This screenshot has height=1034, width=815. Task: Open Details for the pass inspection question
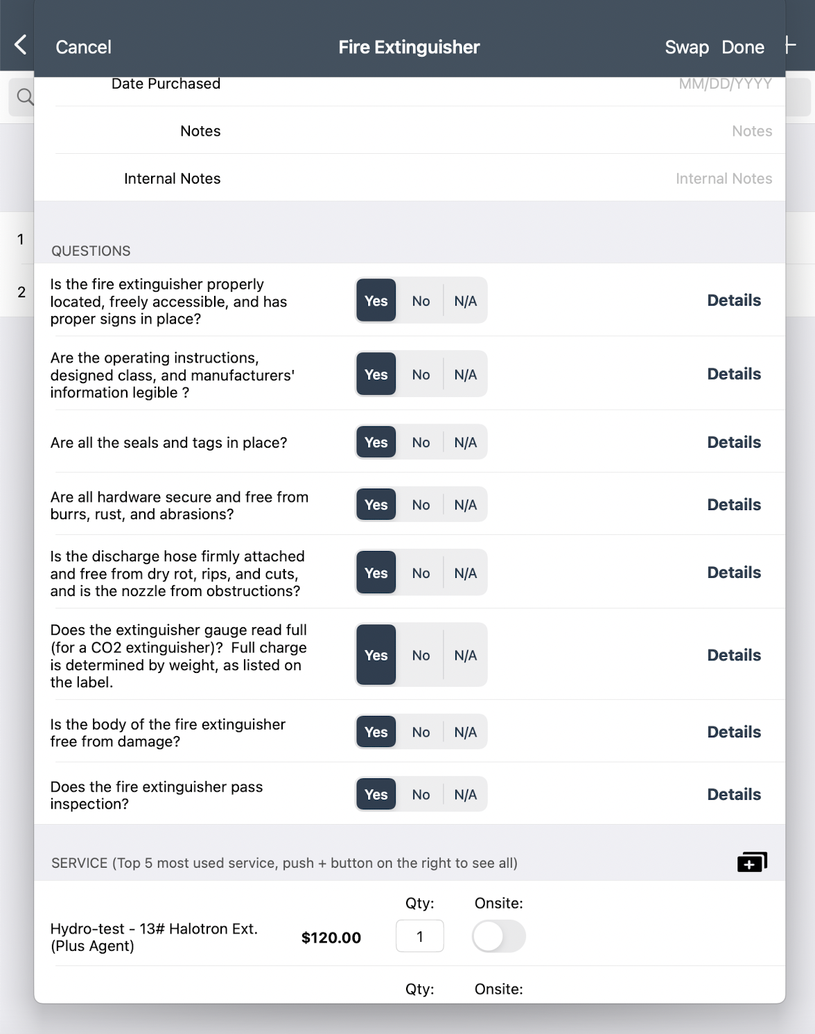(x=733, y=794)
